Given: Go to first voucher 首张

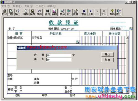Looking at the screenshot, I should (x=84, y=12).
